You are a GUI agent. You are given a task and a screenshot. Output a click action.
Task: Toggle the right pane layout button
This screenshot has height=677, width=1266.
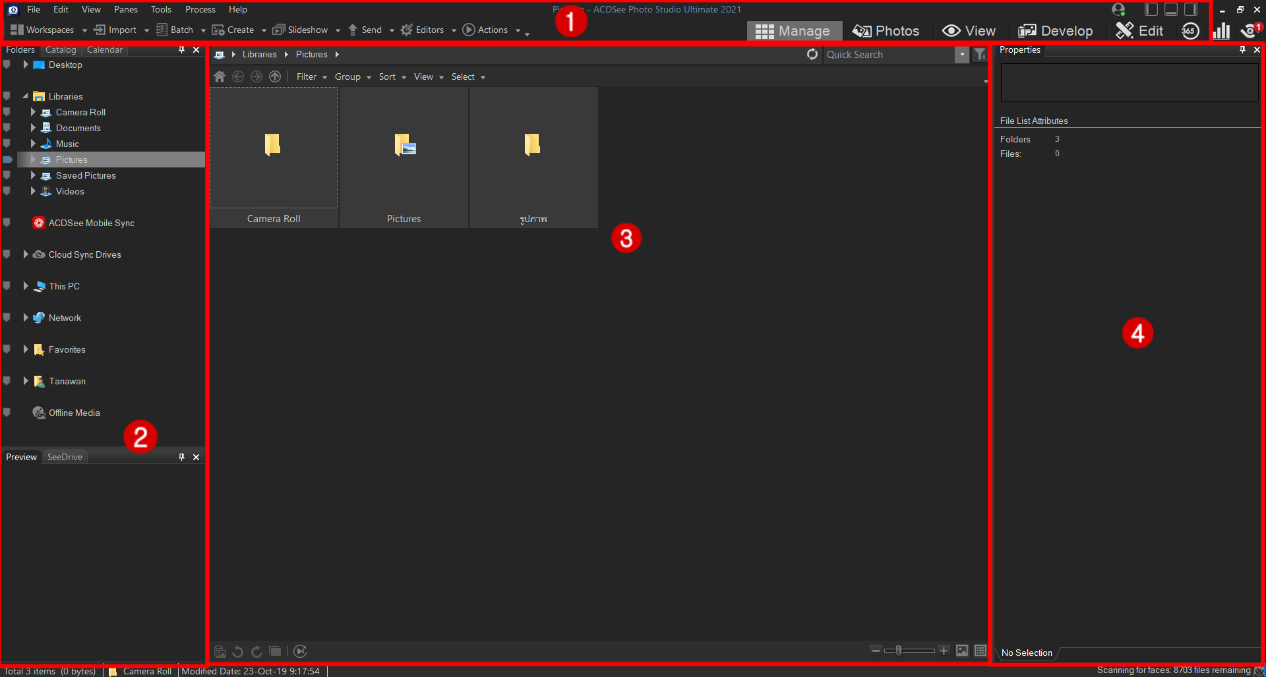click(x=1191, y=9)
